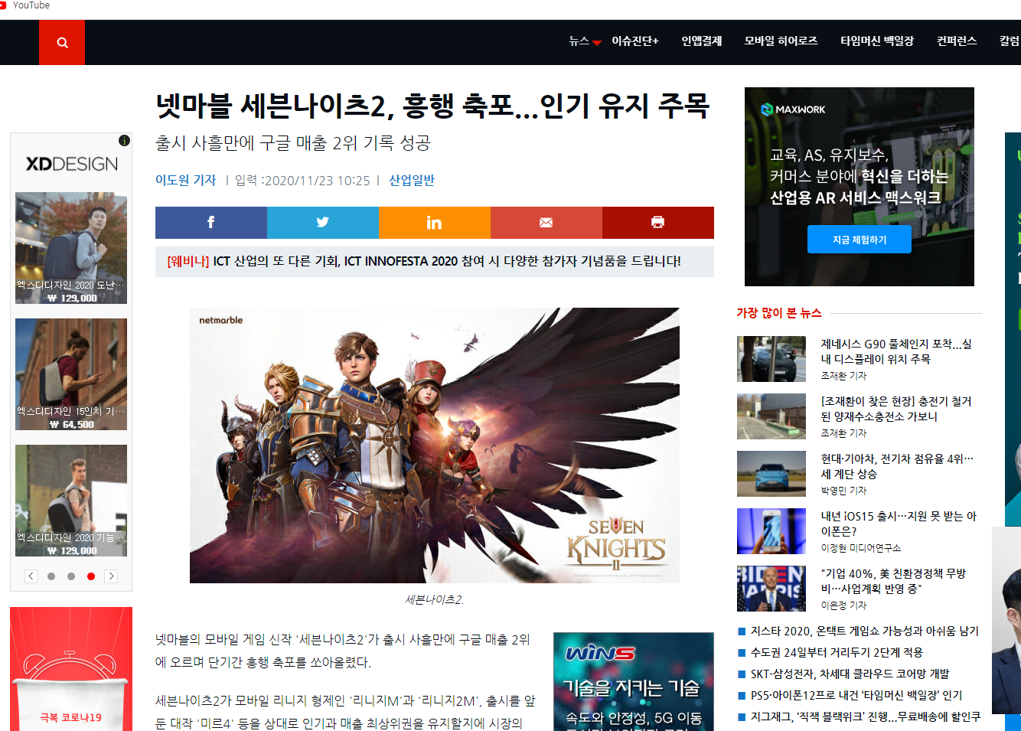Go to 모바일 히어로즈 section
The height and width of the screenshot is (731, 1021).
click(781, 41)
